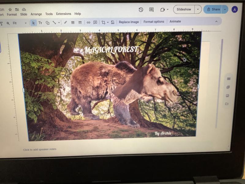Insert a link with the link icon
Image resolution: width=245 pixels, height=184 pixels.
[x=89, y=22]
